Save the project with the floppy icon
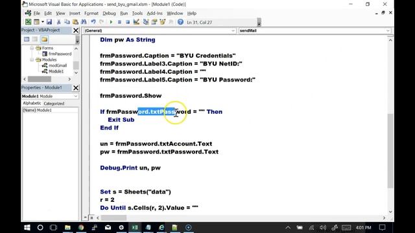 pyautogui.click(x=49, y=22)
